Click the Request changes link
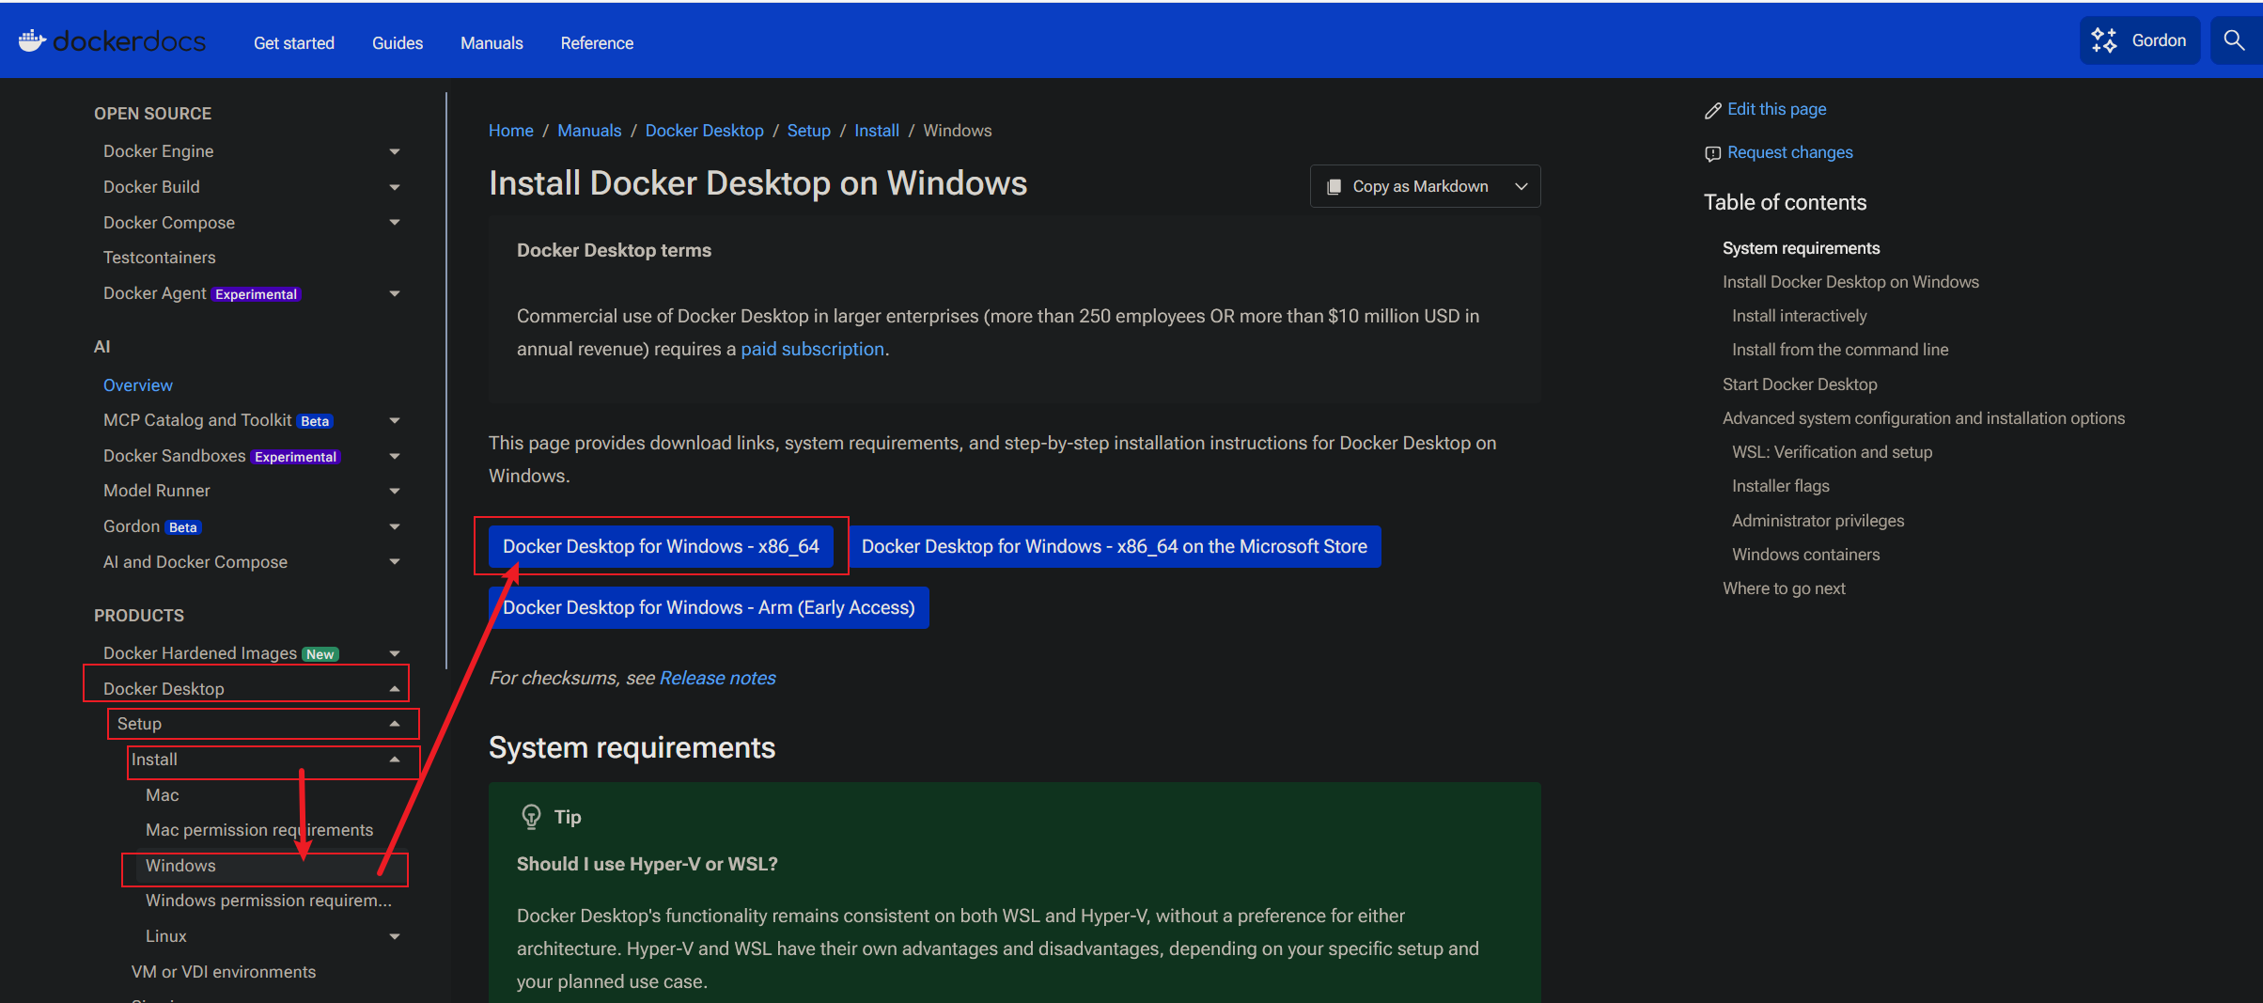Image resolution: width=2263 pixels, height=1003 pixels. [x=1789, y=152]
